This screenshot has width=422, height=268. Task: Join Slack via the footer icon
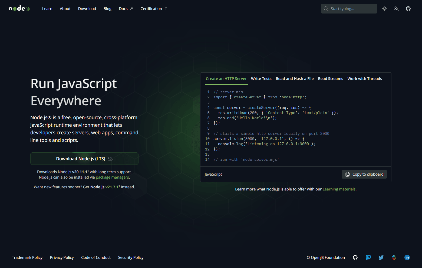coord(394,257)
